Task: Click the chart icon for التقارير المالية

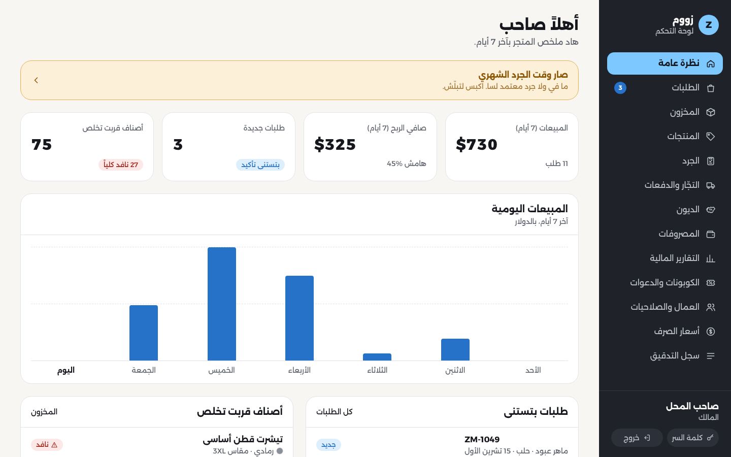Action: pos(711,258)
